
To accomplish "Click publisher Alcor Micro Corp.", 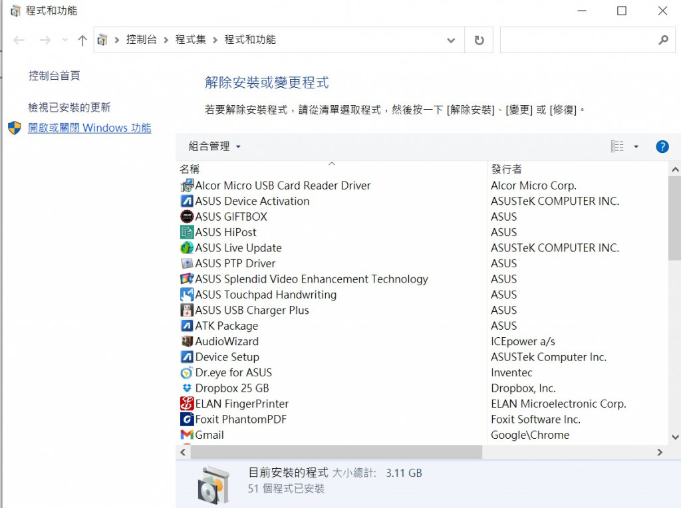I will (534, 186).
